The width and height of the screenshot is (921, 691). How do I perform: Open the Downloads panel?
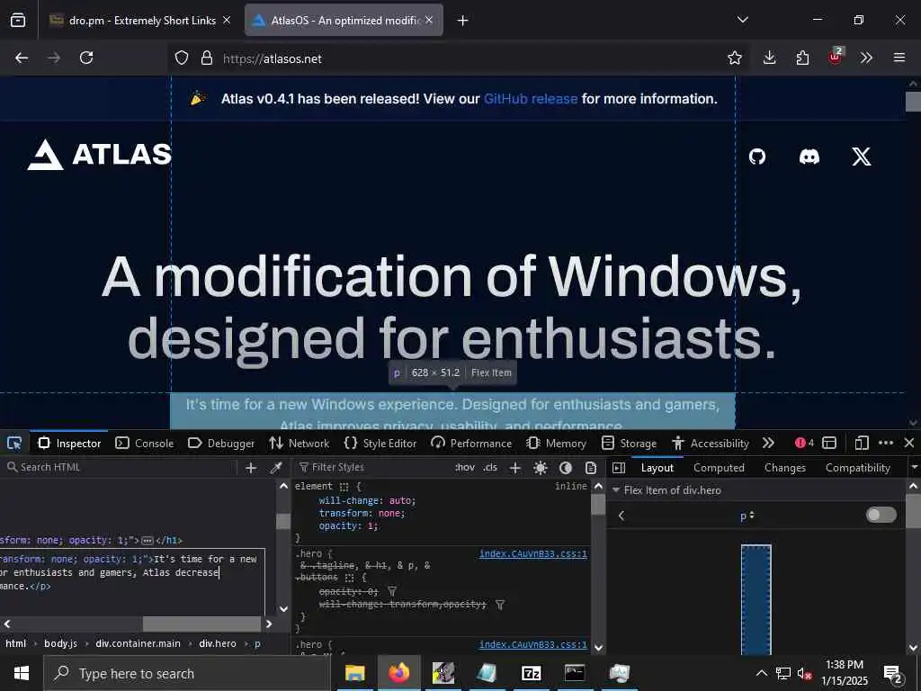(770, 58)
